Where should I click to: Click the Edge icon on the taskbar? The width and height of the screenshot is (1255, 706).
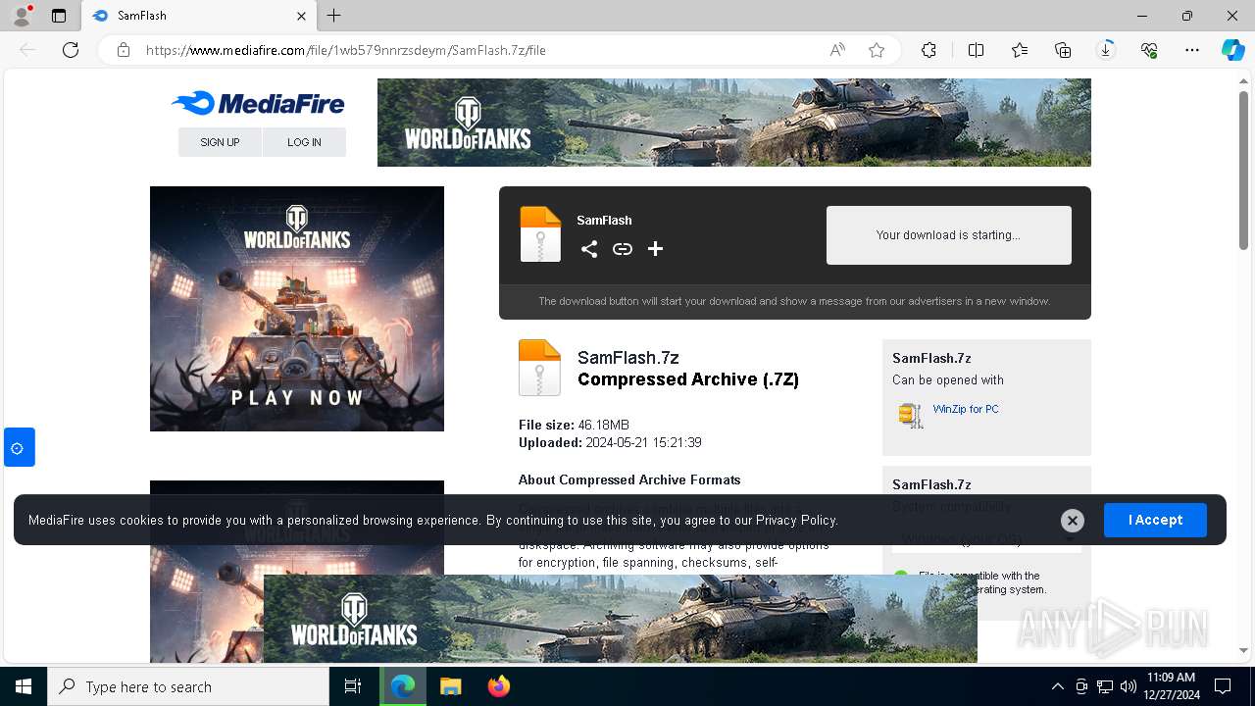[x=403, y=686]
